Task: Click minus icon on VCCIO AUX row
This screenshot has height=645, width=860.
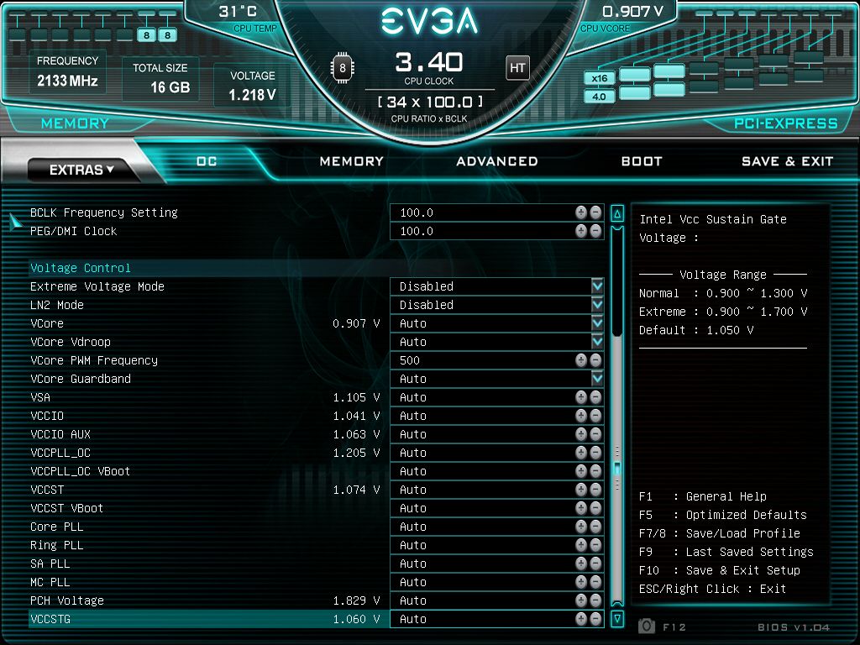Action: point(595,434)
